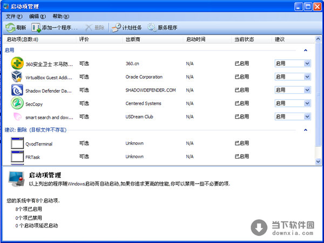Image resolution: width=324 pixels, height=243 pixels.
Task: Select the FRTask window icon
Action: point(17,156)
